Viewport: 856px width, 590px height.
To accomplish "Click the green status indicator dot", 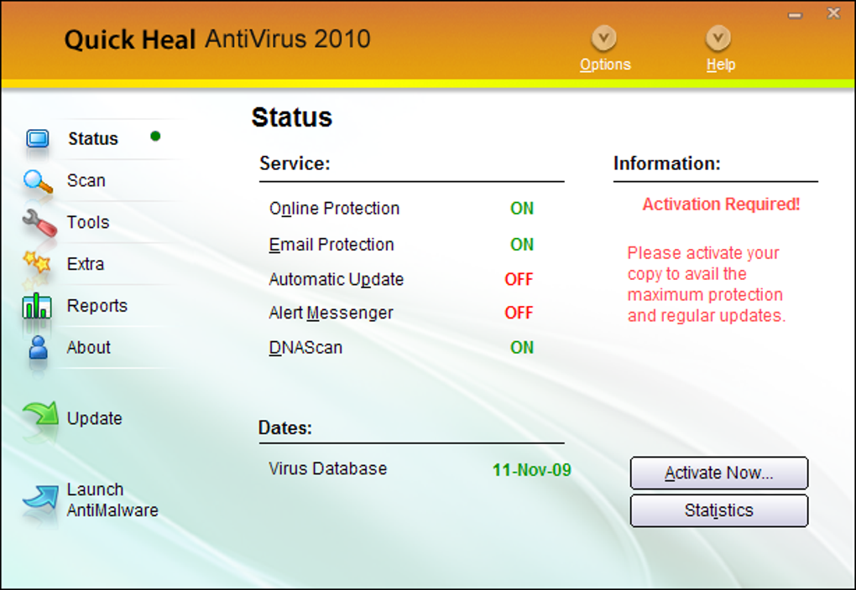I will (155, 136).
